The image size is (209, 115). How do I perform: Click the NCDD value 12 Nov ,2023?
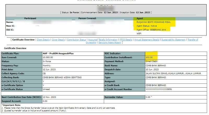49,97
